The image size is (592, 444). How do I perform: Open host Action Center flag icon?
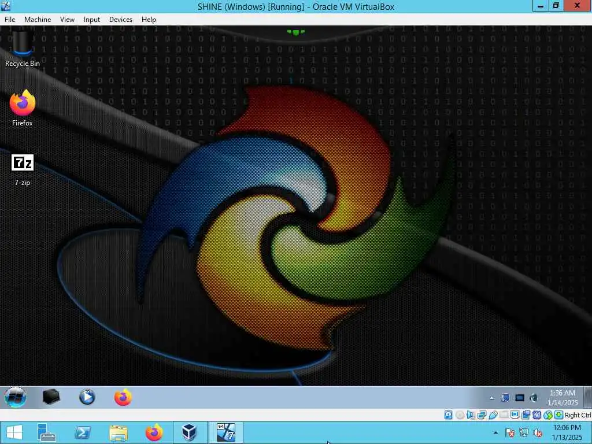point(510,432)
